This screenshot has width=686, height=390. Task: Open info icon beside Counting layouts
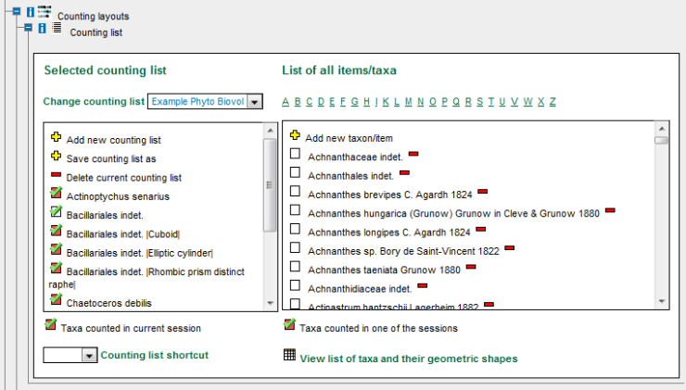(x=31, y=12)
